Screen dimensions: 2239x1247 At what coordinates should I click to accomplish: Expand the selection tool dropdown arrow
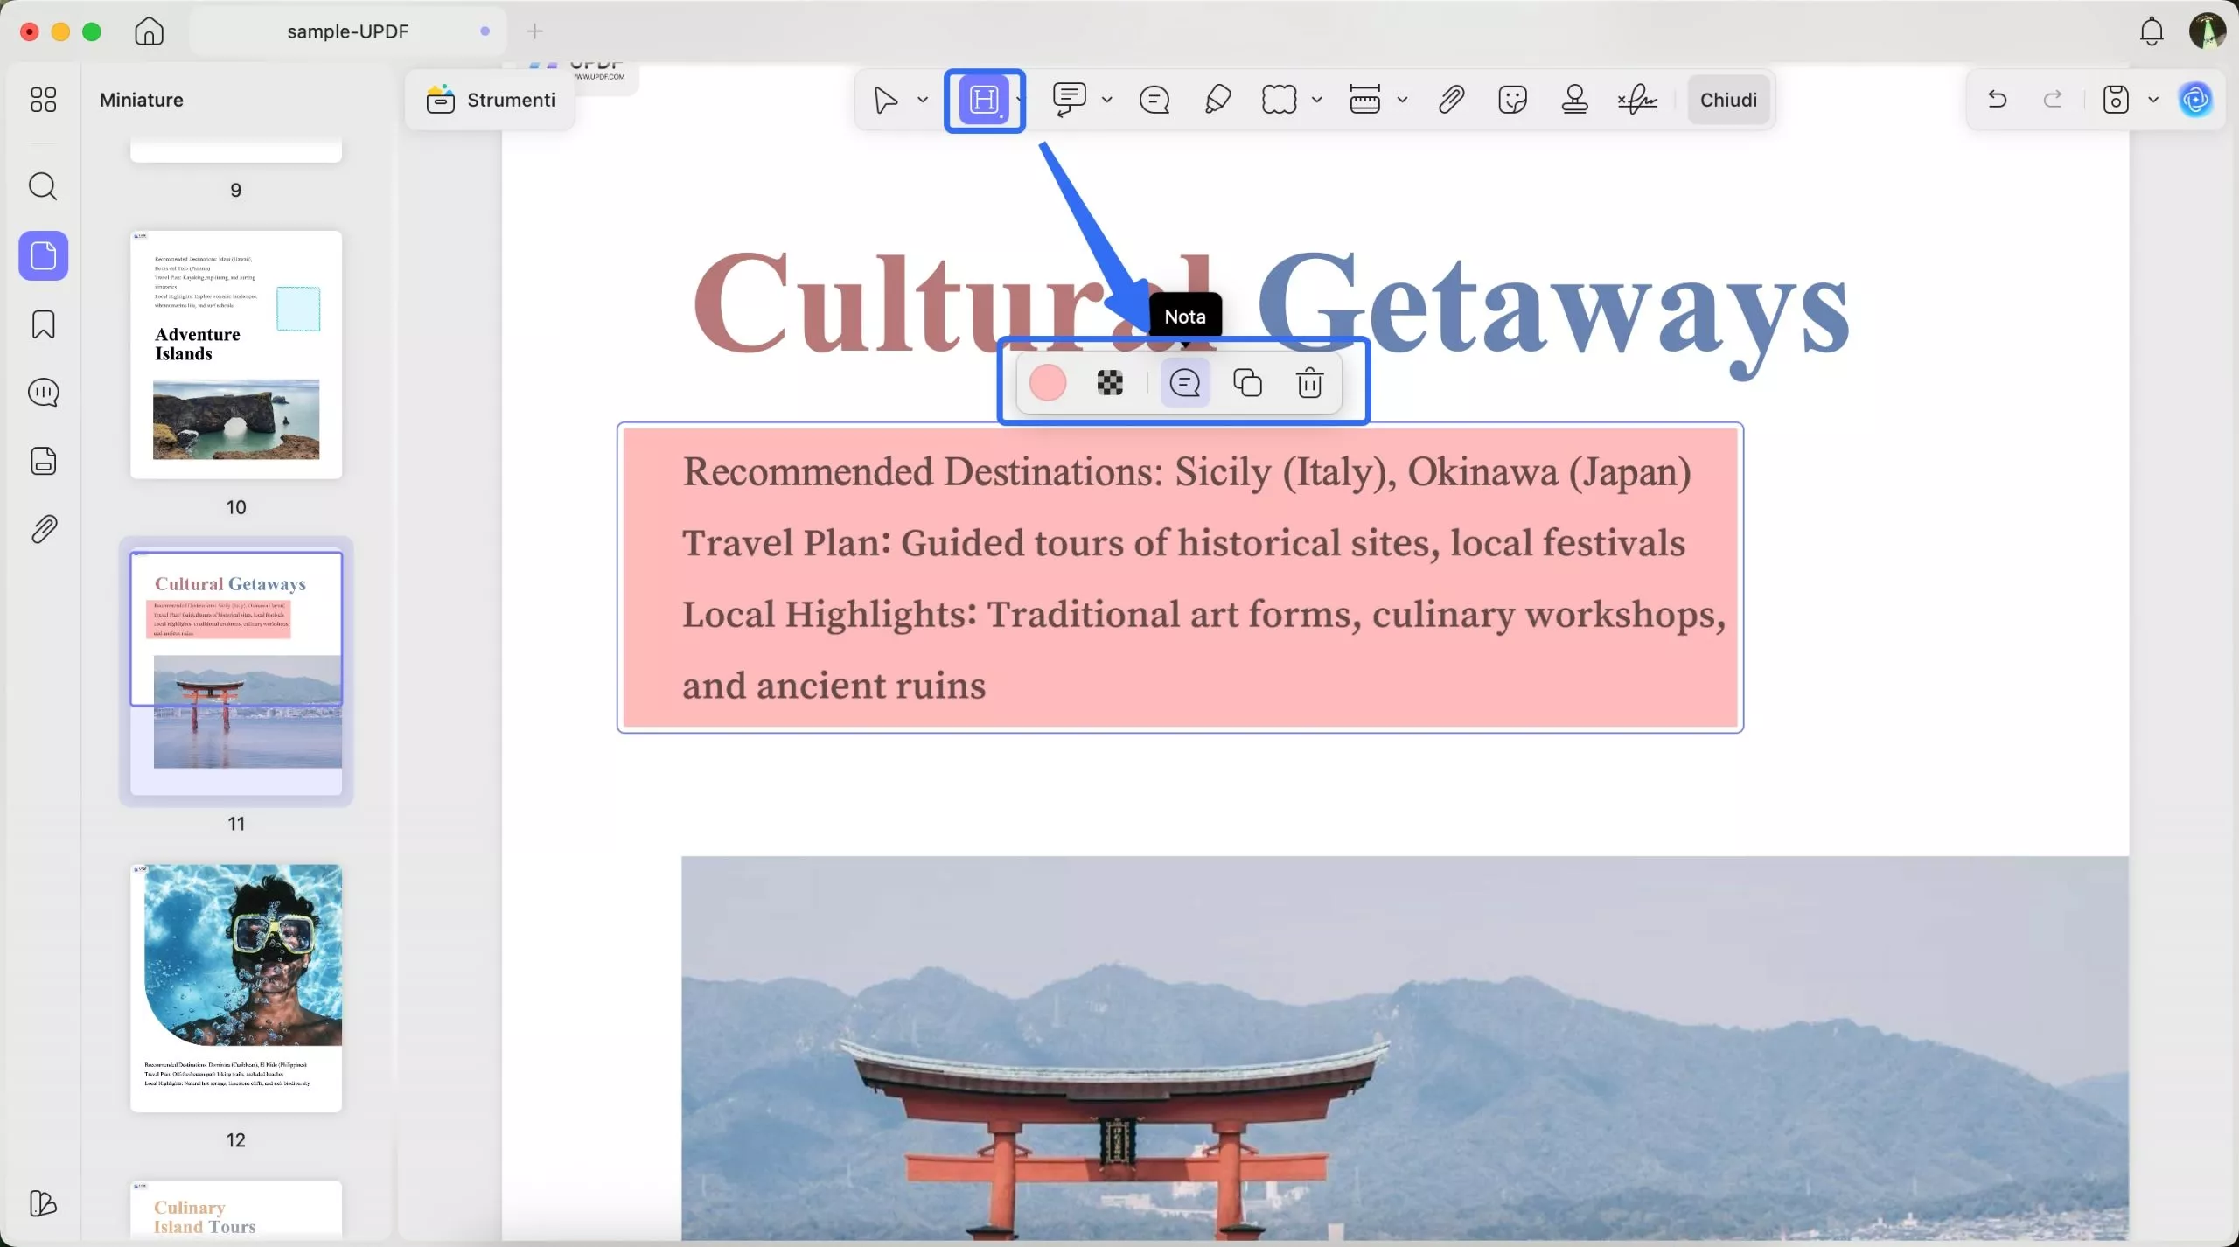(x=921, y=100)
